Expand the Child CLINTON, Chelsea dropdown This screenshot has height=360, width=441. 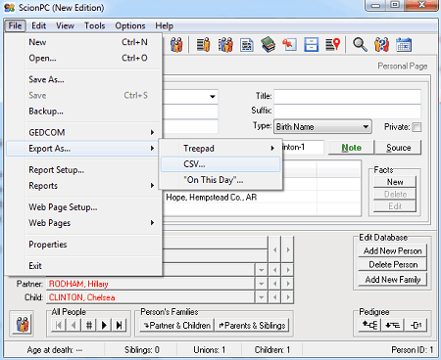[262, 297]
